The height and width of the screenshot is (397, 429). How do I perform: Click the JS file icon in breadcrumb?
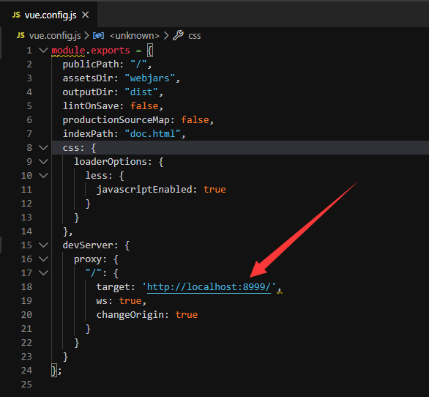[x=20, y=36]
